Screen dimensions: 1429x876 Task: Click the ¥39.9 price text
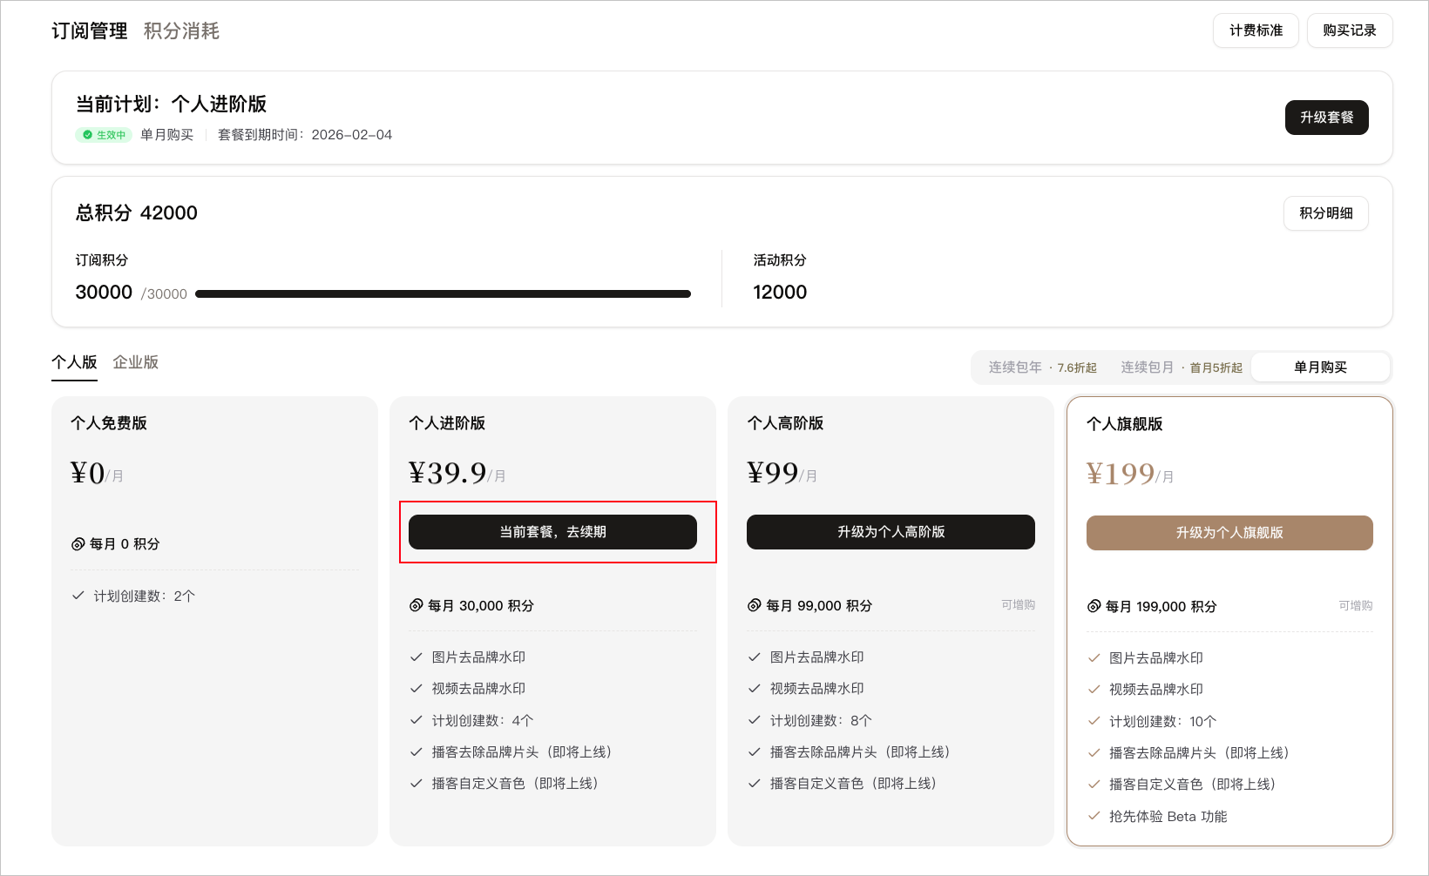pyautogui.click(x=448, y=474)
